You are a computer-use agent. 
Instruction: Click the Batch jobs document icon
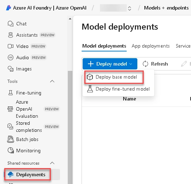pos(11,139)
